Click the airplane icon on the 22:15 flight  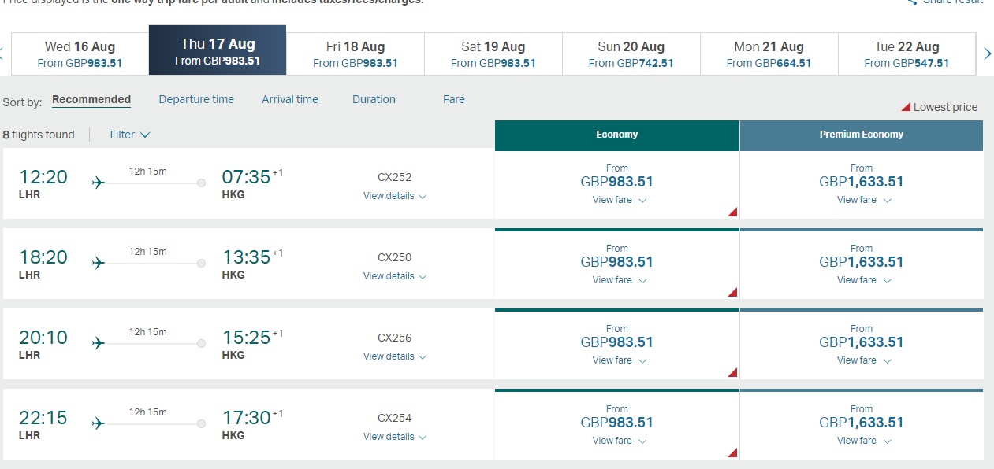(99, 423)
